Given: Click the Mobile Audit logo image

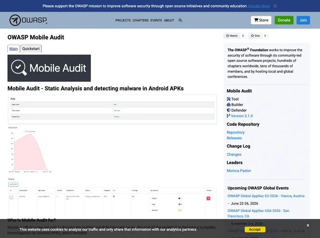Looking at the screenshot, I should 49,68.
